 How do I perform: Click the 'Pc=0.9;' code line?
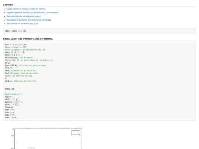click(8, 68)
